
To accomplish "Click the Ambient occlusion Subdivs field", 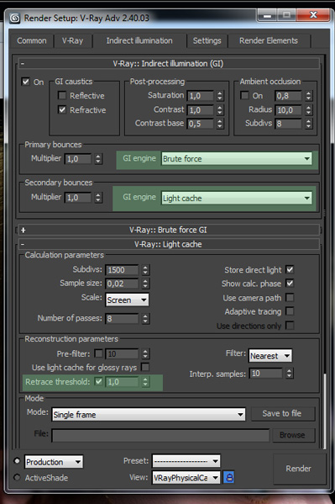I will point(289,124).
